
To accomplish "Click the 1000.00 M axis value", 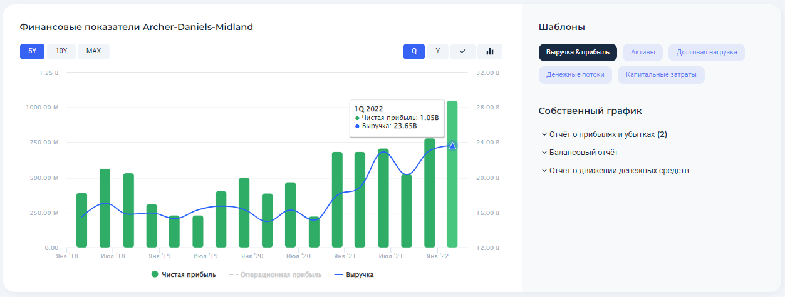I will (42, 108).
